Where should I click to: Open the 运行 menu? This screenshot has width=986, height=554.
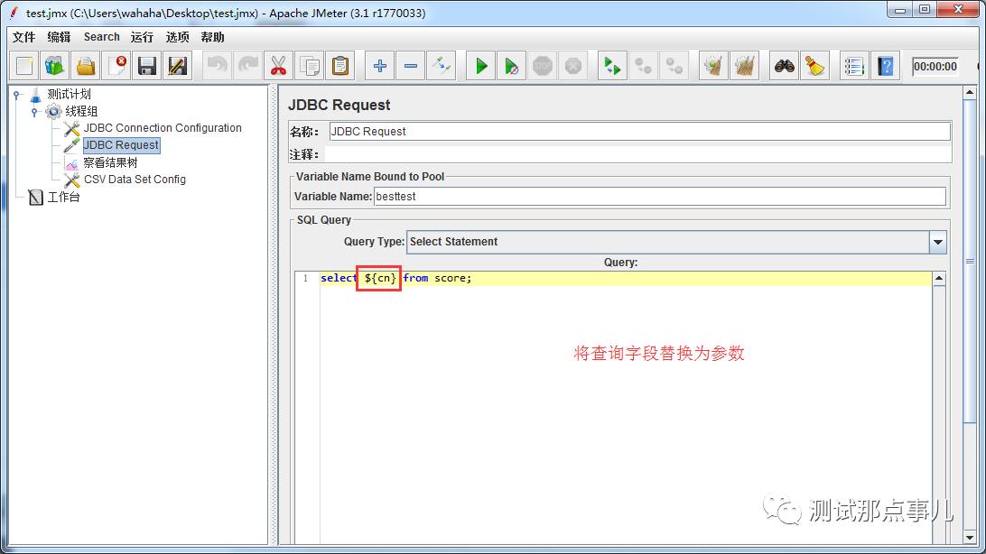[x=142, y=37]
